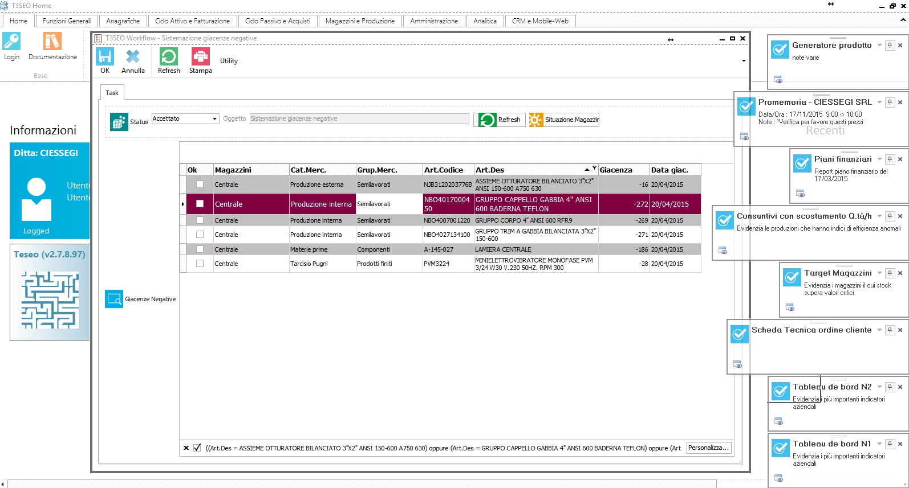Click the Situazione Magazzini gear icon
The width and height of the screenshot is (909, 488).
(536, 120)
